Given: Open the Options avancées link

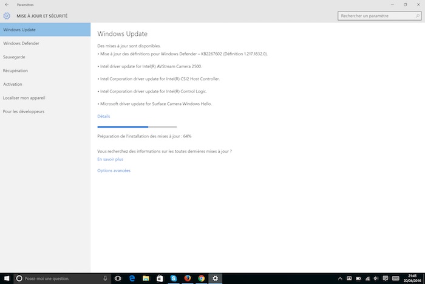Looking at the screenshot, I should pyautogui.click(x=114, y=170).
